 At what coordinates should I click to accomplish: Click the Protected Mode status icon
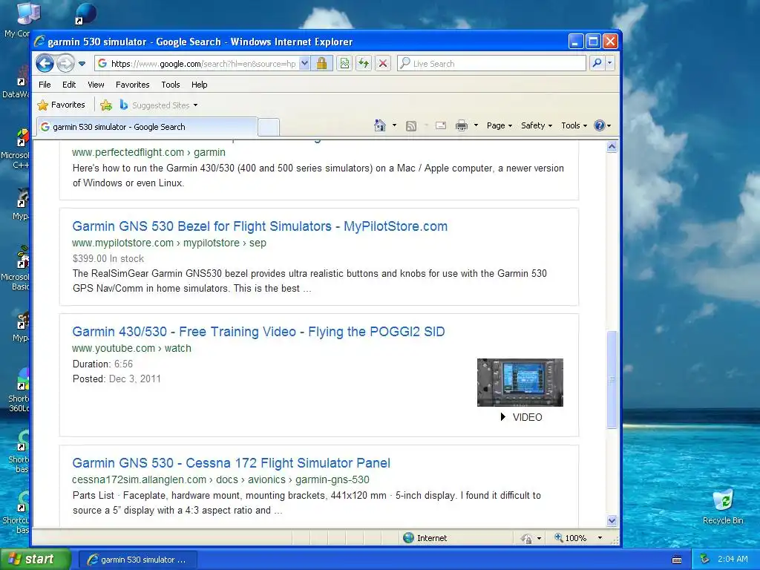(x=526, y=538)
